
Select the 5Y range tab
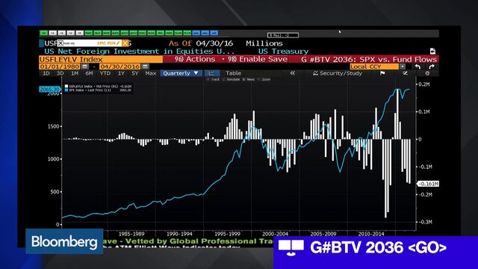click(135, 73)
